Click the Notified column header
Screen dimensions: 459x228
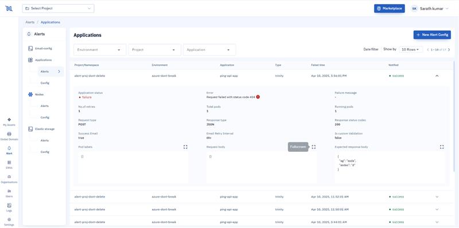pyautogui.click(x=394, y=65)
